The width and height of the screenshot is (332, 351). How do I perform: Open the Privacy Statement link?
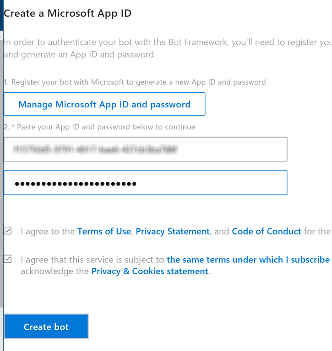coord(173,231)
